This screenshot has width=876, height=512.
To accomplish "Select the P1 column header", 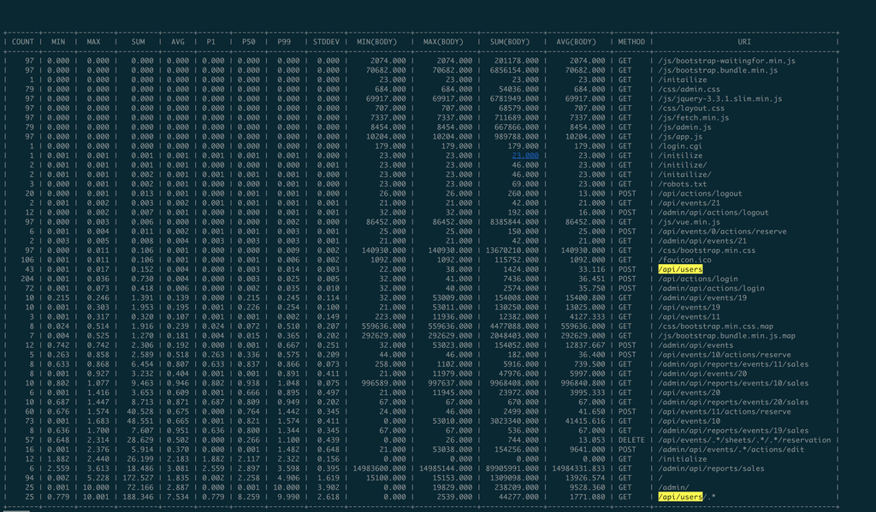I will pos(210,42).
